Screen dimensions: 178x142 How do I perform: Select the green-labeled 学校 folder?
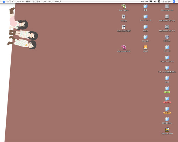click(x=167, y=88)
